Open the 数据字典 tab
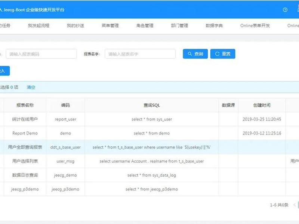This screenshot has height=224, width=299. [214, 25]
